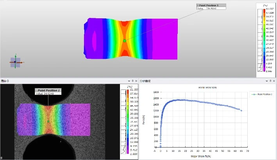Click the green point marker on camera image
Viewport: 277px width, 160px height.
[x=48, y=121]
